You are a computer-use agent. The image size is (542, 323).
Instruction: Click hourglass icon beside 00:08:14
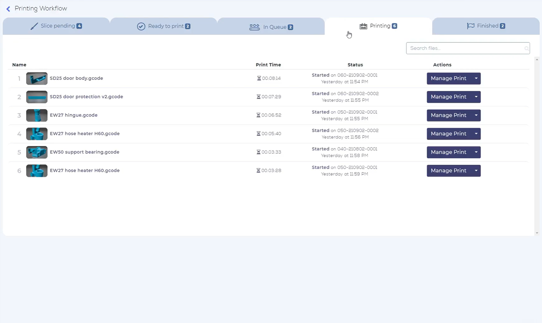259,78
